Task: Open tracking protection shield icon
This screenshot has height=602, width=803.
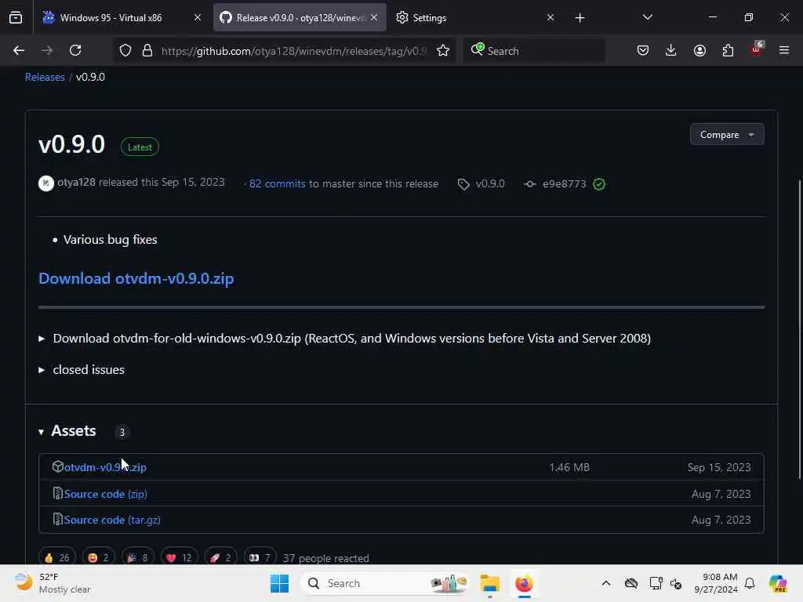Action: [125, 50]
